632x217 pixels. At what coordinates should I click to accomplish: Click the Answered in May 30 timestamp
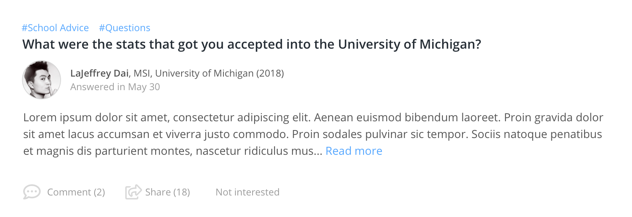[115, 87]
